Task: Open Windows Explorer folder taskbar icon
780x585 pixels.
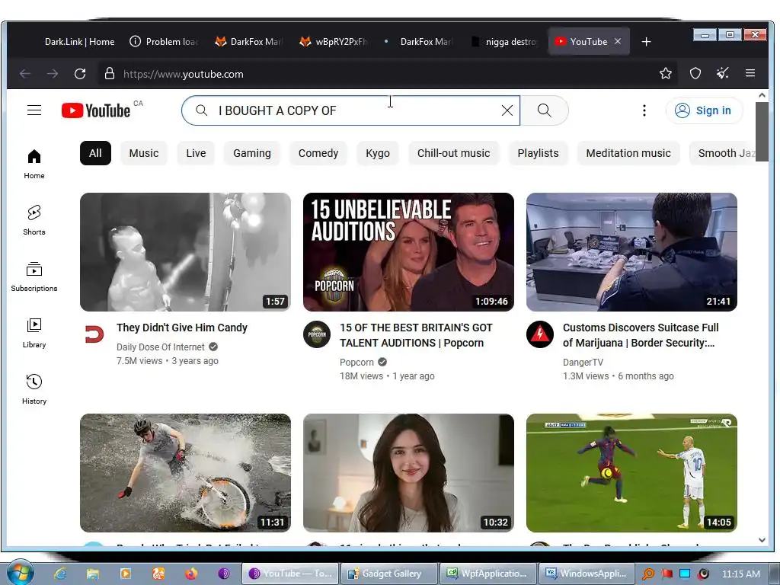Action: (x=92, y=574)
